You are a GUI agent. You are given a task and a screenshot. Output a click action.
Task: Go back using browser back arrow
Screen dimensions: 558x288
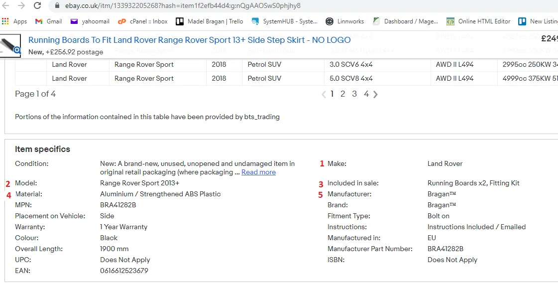pyautogui.click(x=6, y=5)
